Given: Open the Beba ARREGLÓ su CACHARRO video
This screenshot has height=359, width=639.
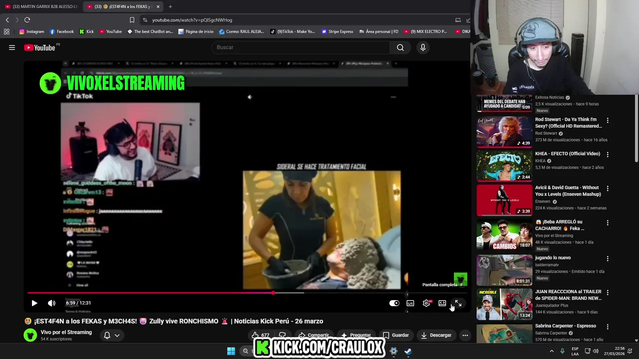Looking at the screenshot, I should tap(504, 234).
